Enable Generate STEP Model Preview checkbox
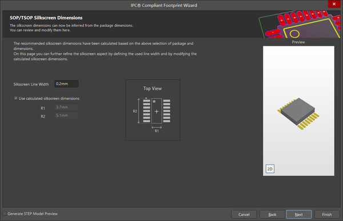343x221 pixels. point(5,214)
